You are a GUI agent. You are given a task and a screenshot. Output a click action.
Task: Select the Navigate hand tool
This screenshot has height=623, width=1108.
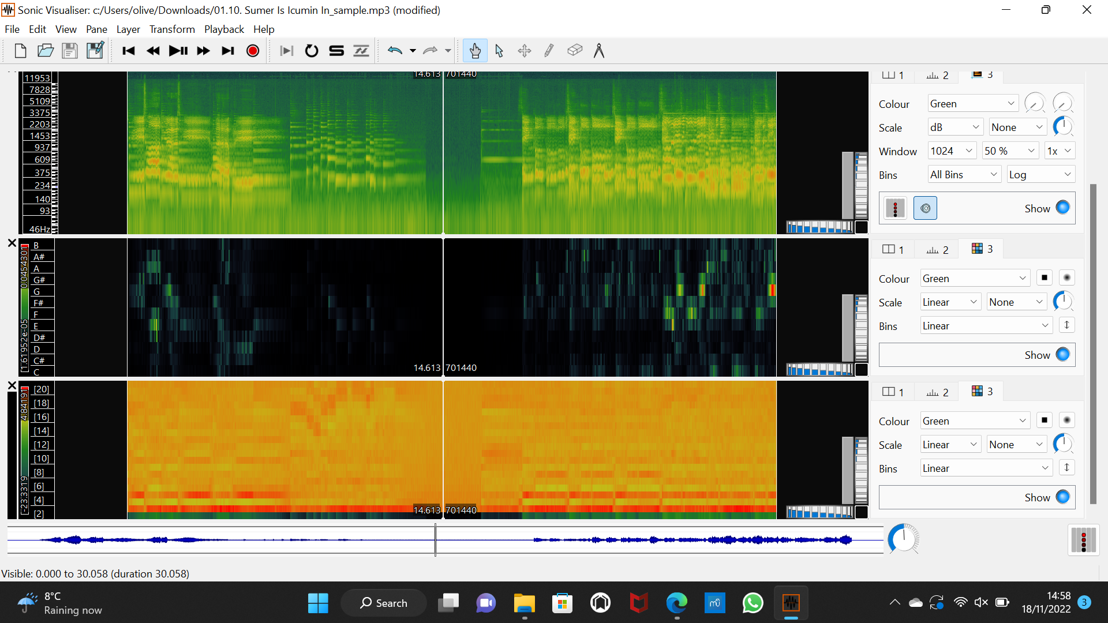click(475, 51)
